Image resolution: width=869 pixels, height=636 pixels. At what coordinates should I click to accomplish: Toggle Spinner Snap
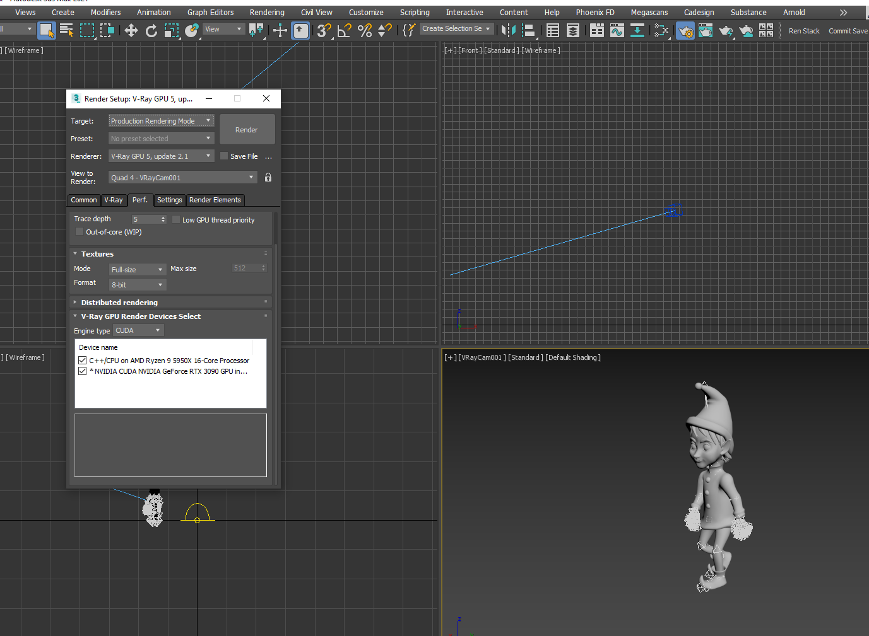click(x=385, y=30)
